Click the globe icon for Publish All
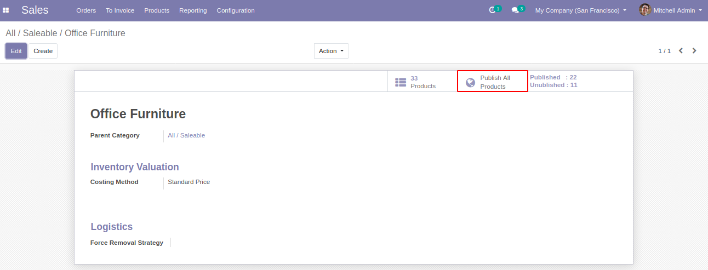This screenshot has width=708, height=270. point(470,83)
